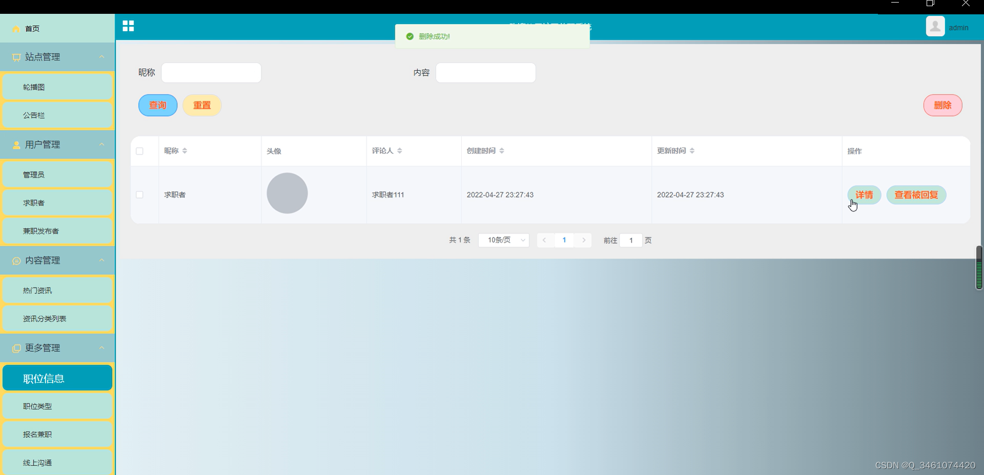Click the admin username label
This screenshot has height=475, width=984.
tap(958, 28)
